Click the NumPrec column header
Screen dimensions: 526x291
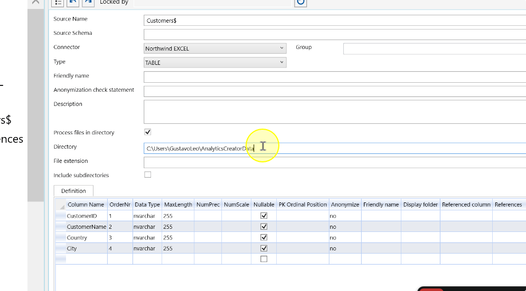click(x=208, y=205)
